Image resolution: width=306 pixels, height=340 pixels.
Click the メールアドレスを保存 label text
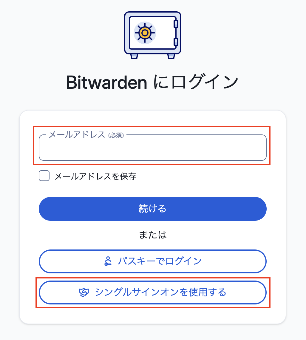point(95,176)
